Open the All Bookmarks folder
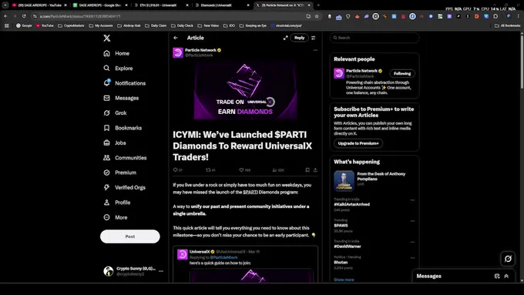Image resolution: width=524 pixels, height=295 pixels. [507, 25]
